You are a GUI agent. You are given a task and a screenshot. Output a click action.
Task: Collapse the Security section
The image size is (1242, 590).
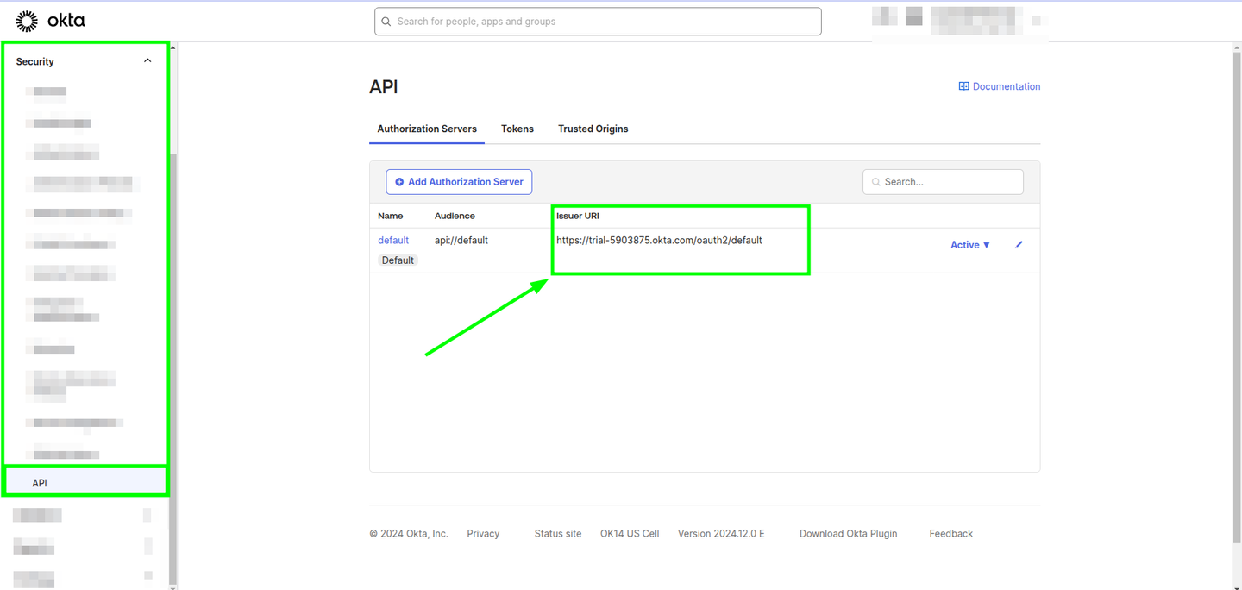click(x=147, y=60)
